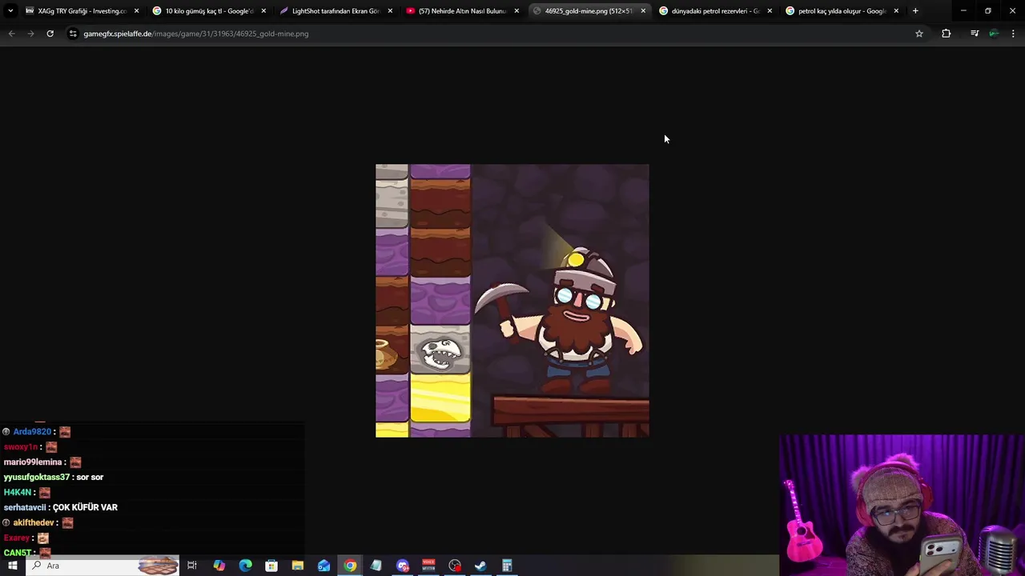Screen dimensions: 1025x576
Task: Click the webcam overlay of the streamer
Action: (x=902, y=505)
